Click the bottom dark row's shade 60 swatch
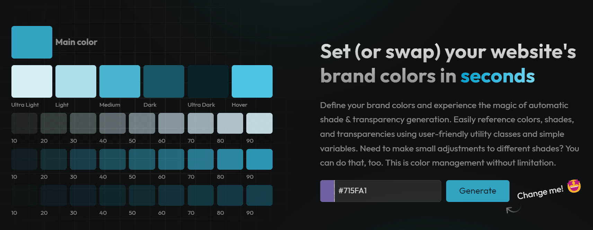Image resolution: width=593 pixels, height=230 pixels. point(171,195)
